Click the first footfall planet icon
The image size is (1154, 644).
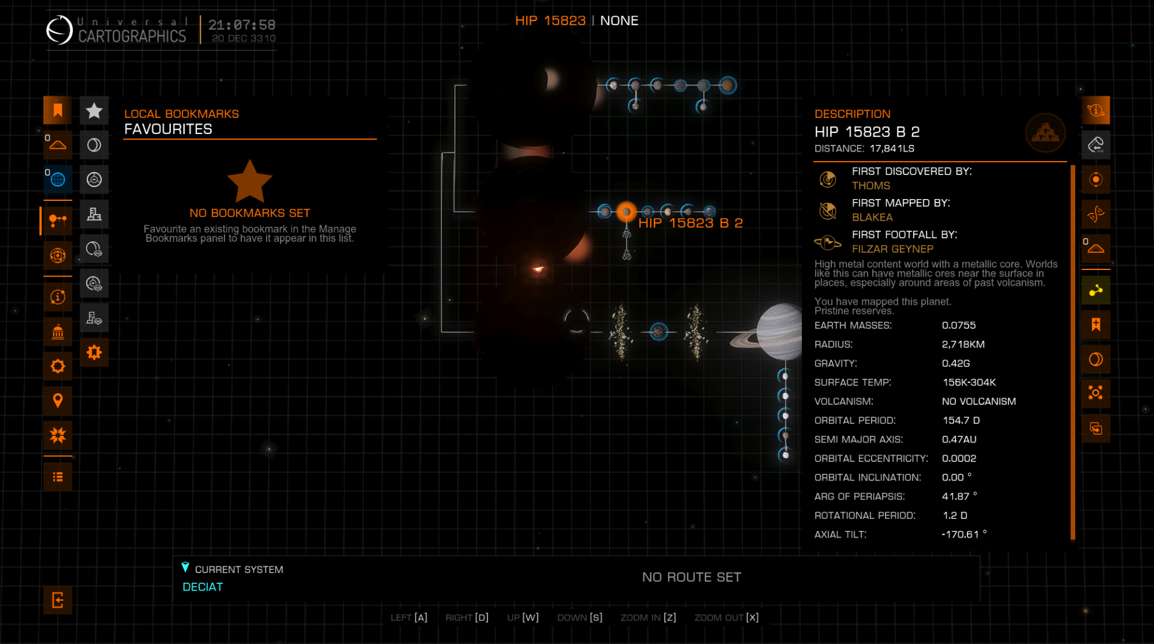(x=828, y=242)
